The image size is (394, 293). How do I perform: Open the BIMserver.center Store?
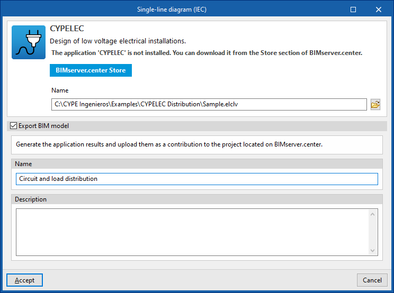pyautogui.click(x=91, y=70)
